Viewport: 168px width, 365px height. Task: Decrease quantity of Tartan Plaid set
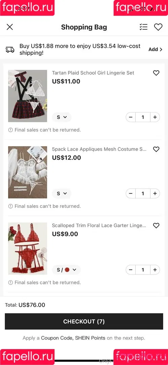[x=131, y=117]
